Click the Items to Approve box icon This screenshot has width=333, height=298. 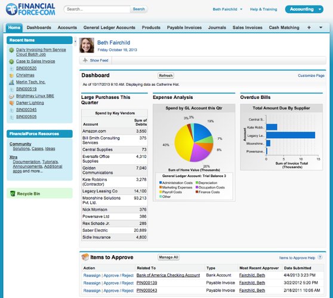[85, 257]
